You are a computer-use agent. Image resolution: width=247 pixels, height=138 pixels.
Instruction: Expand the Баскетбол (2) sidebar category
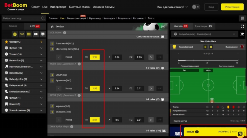[24, 60]
